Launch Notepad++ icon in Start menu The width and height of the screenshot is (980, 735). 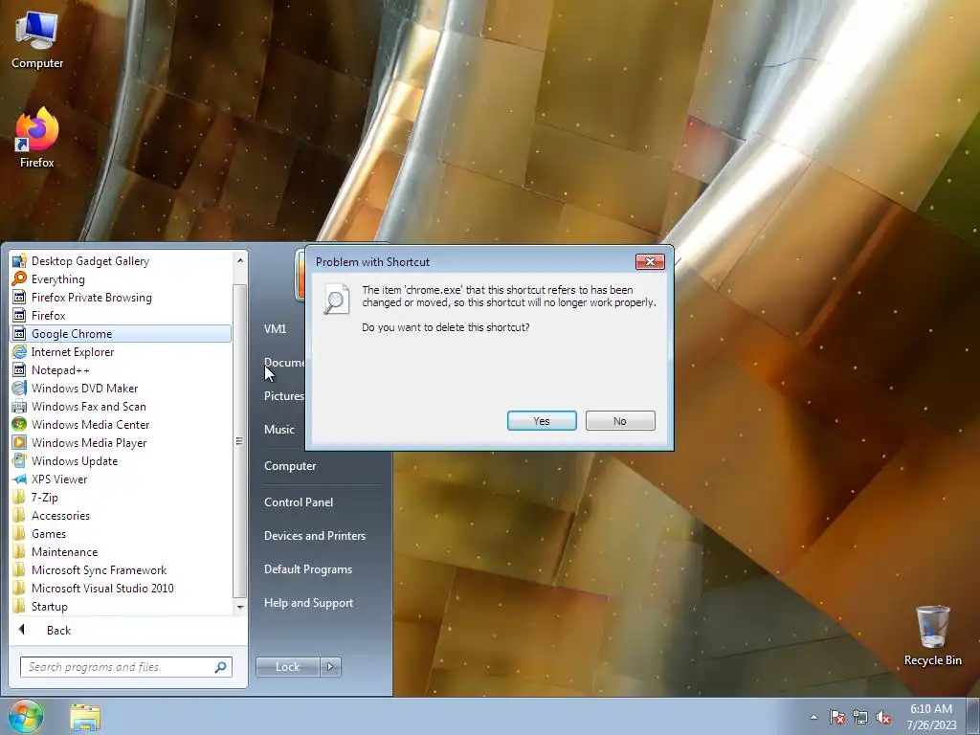coord(19,369)
